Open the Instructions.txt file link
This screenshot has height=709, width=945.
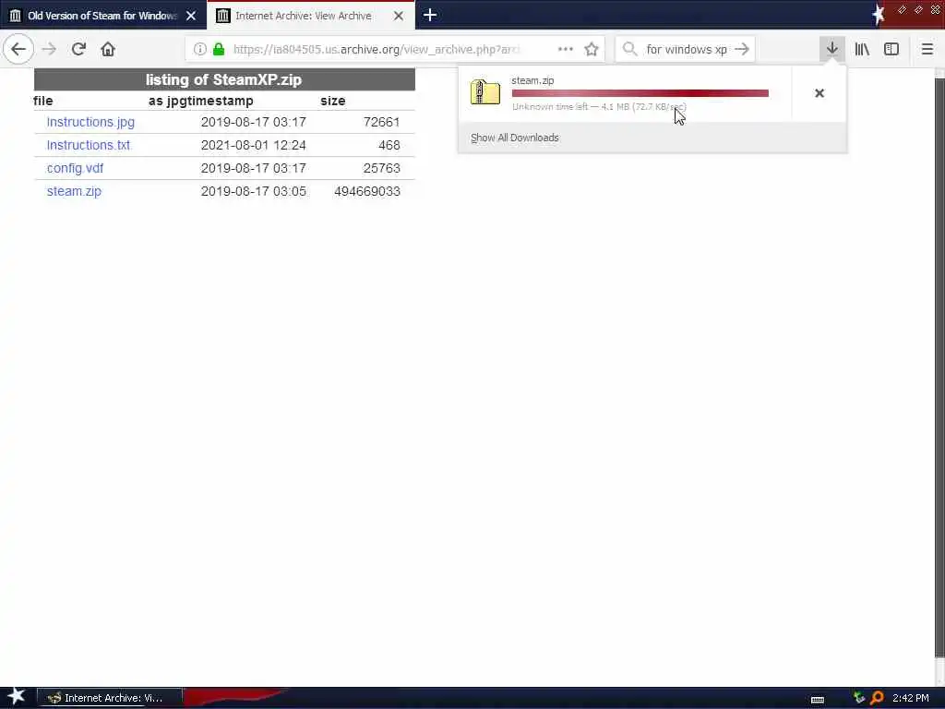88,145
